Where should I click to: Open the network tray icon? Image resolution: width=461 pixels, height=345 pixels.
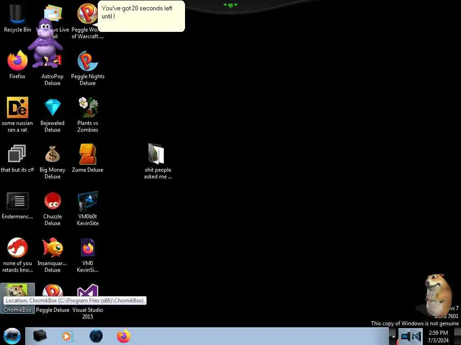(x=406, y=336)
